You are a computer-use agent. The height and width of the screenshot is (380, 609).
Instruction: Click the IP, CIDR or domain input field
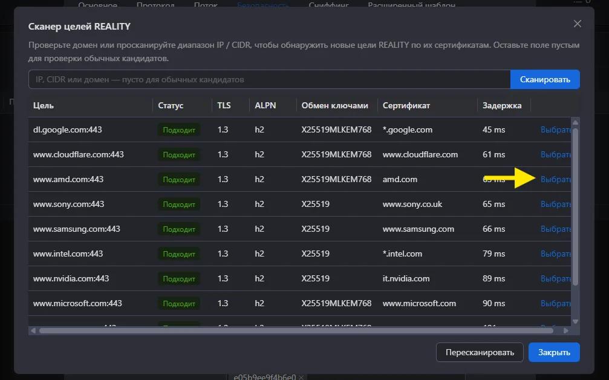(x=269, y=79)
